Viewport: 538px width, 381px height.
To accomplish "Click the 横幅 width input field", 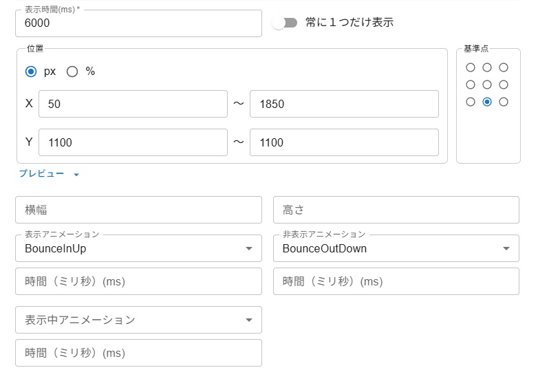I will pos(138,210).
